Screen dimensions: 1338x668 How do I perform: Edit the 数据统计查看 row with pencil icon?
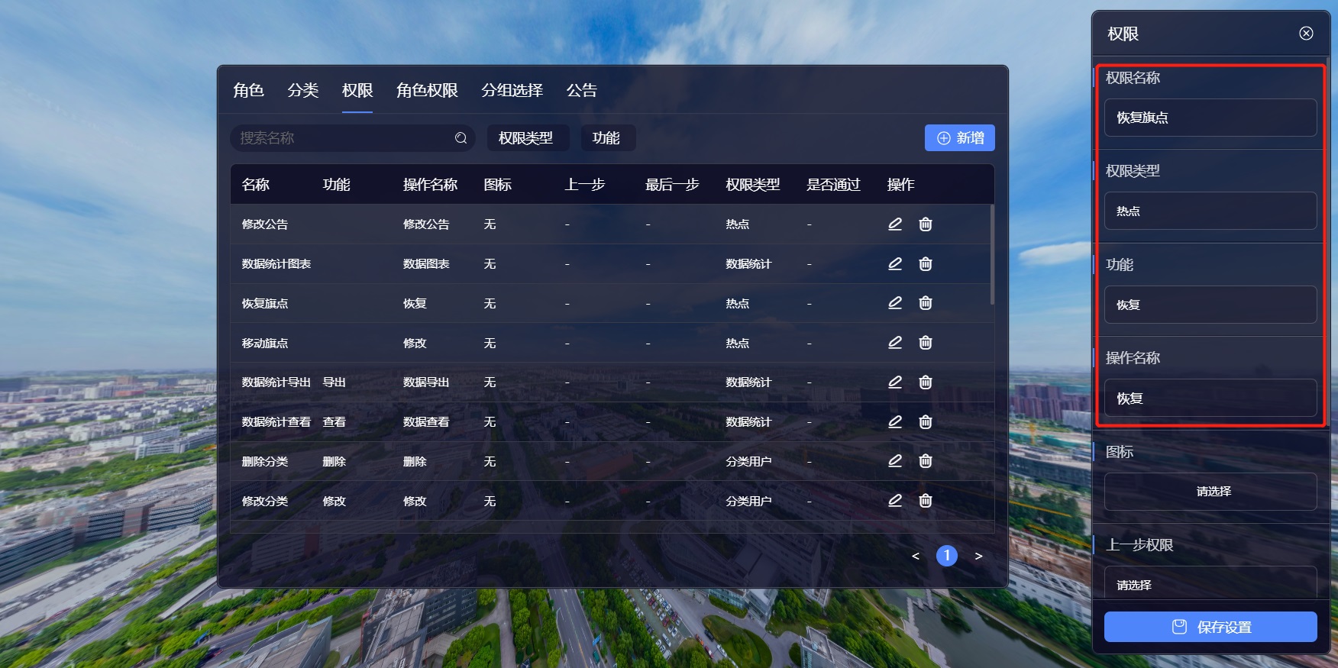tap(895, 421)
